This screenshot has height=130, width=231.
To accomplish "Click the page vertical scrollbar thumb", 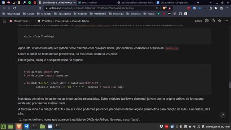I will pos(230,85).
